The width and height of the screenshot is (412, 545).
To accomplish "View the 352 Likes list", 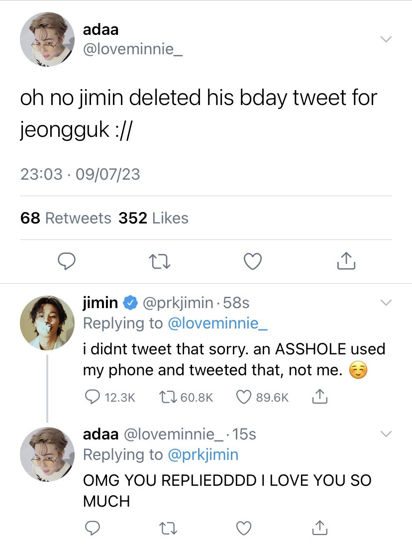I will [153, 218].
